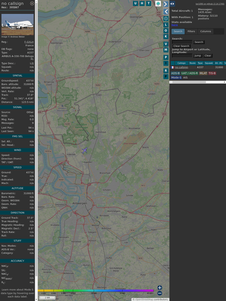Toggle the sidebar width double-arrow button

coord(172,4)
